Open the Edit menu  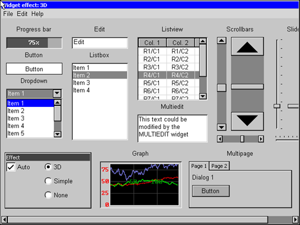pyautogui.click(x=22, y=14)
